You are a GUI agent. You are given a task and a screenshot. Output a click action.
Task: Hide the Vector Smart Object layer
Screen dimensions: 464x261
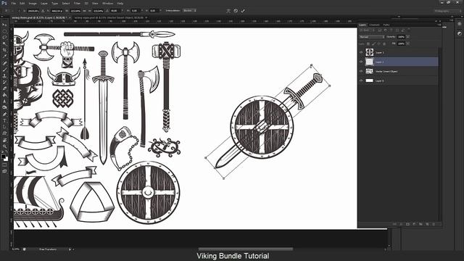pyautogui.click(x=361, y=71)
